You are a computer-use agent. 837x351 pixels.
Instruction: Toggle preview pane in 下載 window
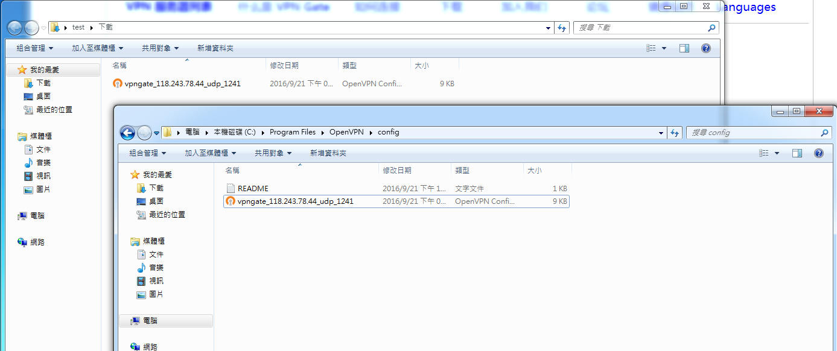click(684, 48)
